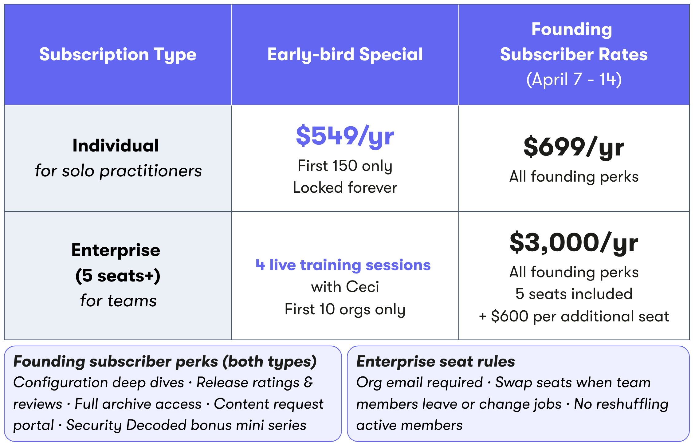The width and height of the screenshot is (695, 448).
Task: Select the Individual subscription row label
Action: [x=116, y=146]
